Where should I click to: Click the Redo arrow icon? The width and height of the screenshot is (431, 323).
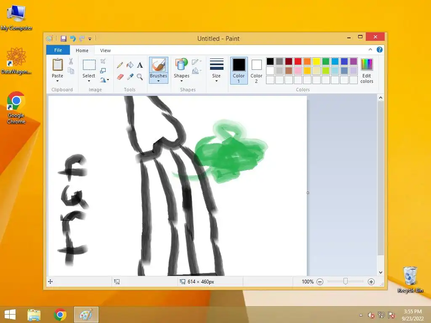coord(82,38)
